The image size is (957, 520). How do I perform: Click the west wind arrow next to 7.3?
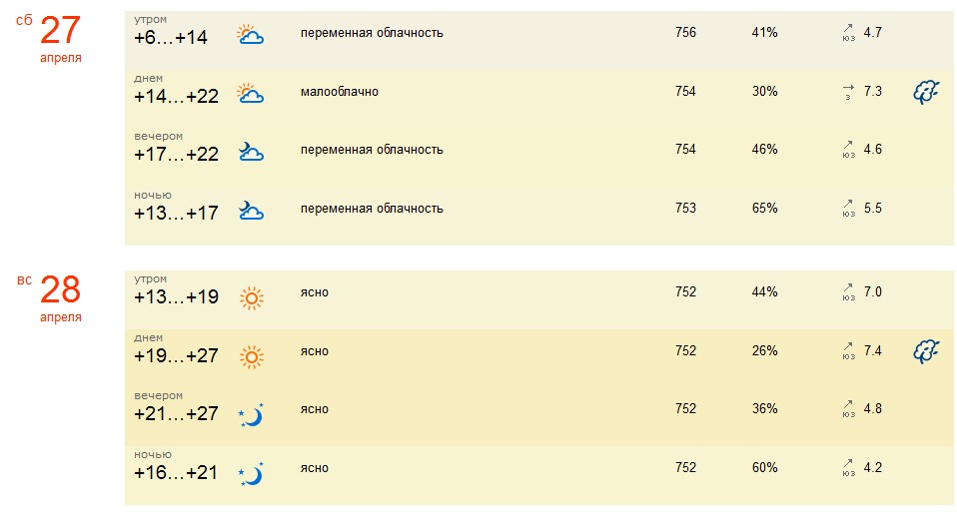(x=848, y=90)
